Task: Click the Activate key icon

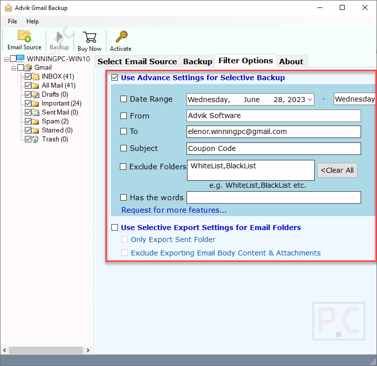Action: pos(120,37)
